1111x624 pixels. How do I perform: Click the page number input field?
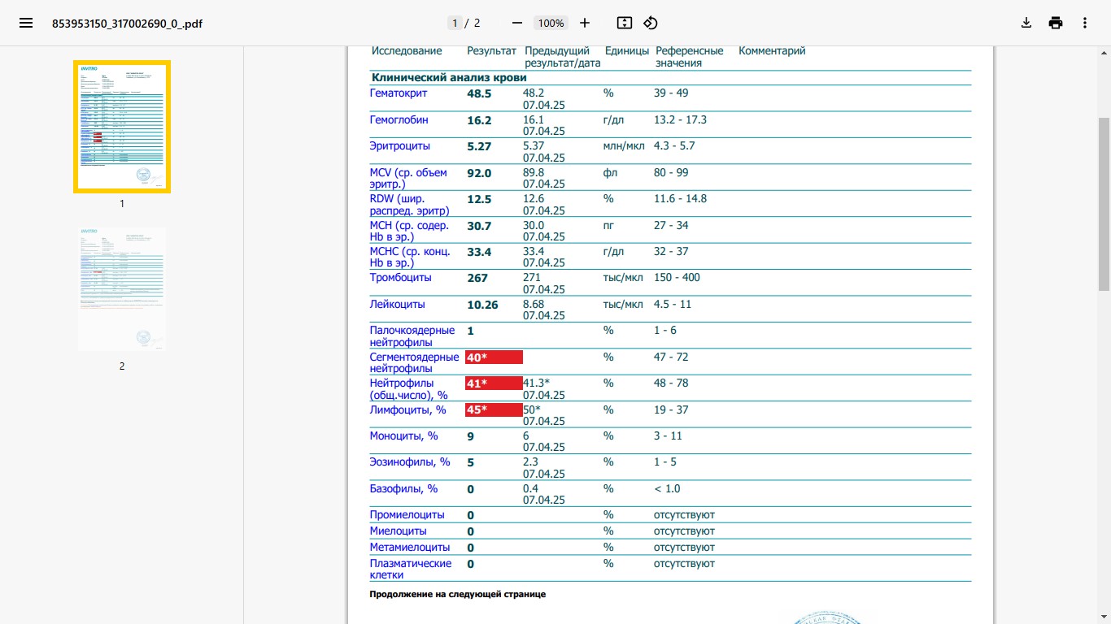click(x=455, y=23)
